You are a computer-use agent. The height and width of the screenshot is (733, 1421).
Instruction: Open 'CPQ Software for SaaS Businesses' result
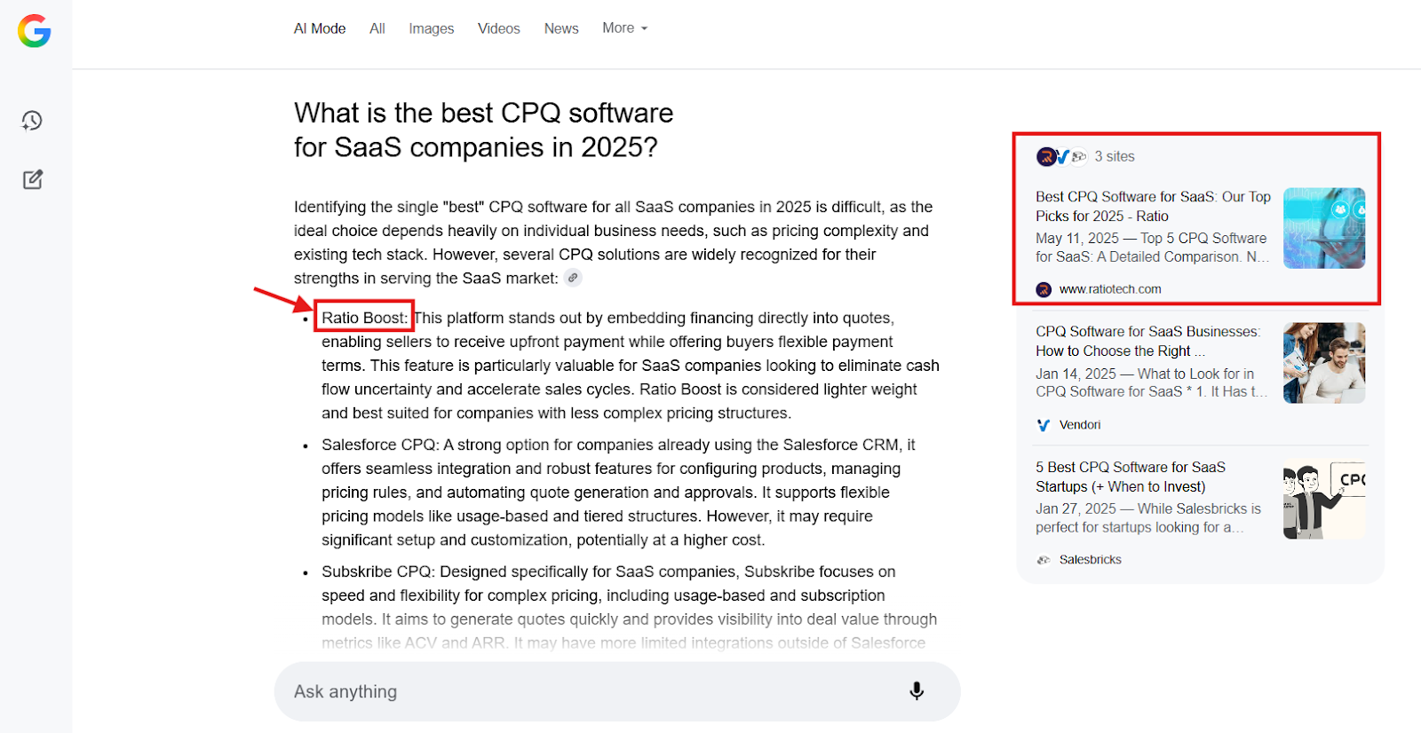[1147, 341]
